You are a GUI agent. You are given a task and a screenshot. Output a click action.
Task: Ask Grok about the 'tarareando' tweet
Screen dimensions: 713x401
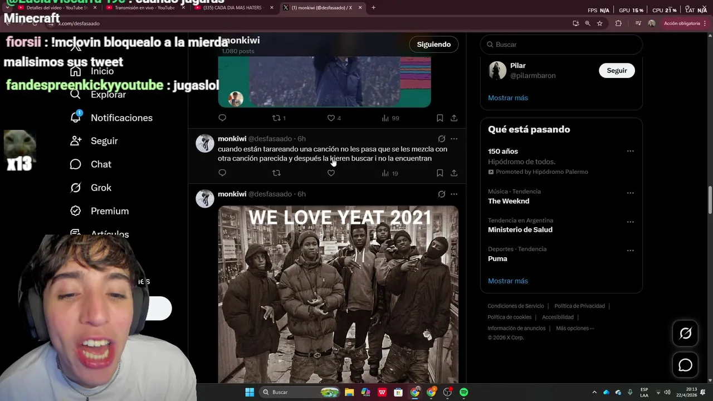441,139
